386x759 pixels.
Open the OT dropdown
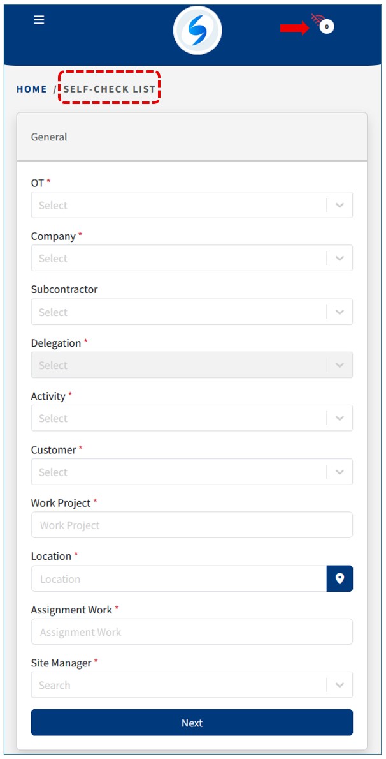coord(178,206)
